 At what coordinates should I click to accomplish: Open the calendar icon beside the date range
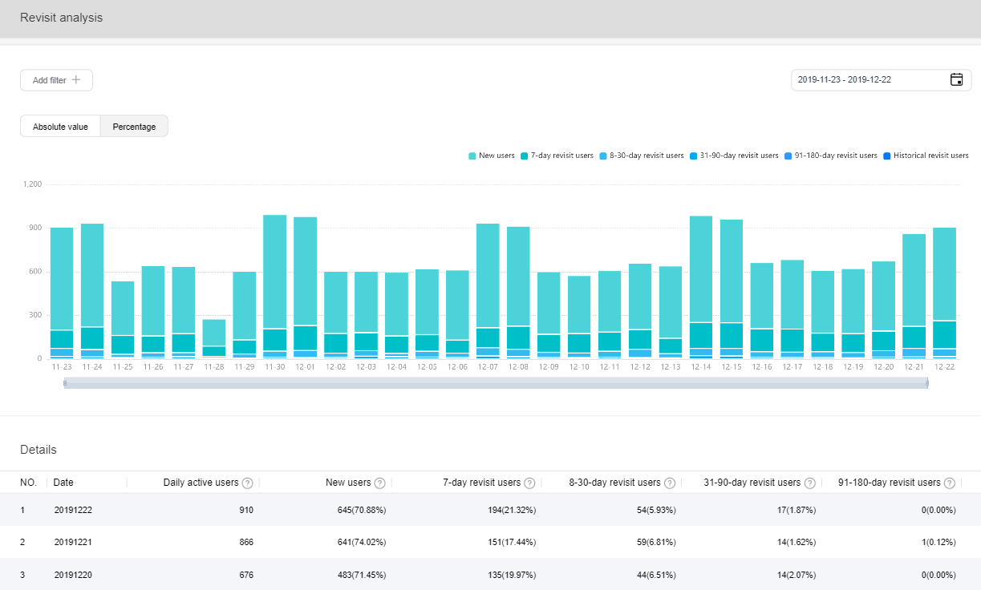(x=957, y=79)
